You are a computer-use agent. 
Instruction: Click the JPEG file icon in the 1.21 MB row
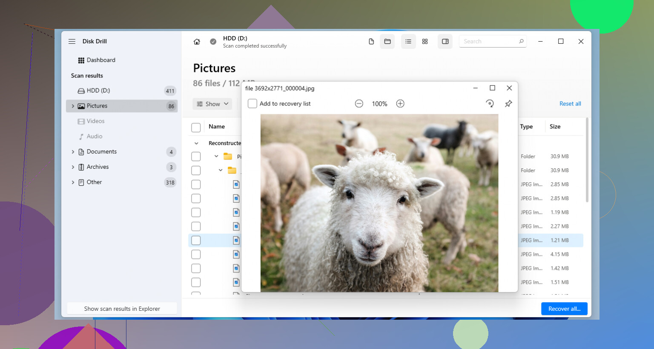(236, 241)
